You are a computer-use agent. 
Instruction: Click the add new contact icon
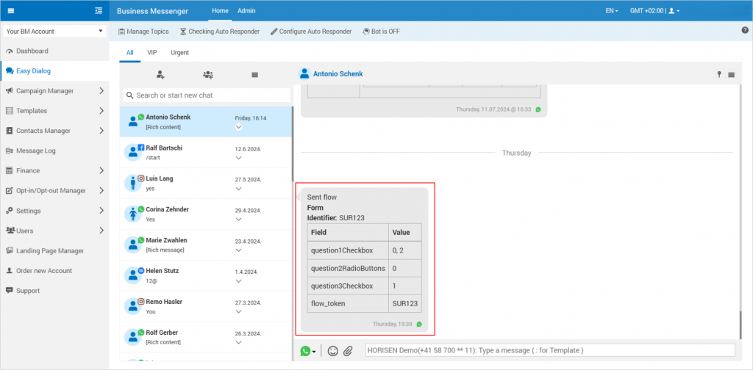(160, 75)
